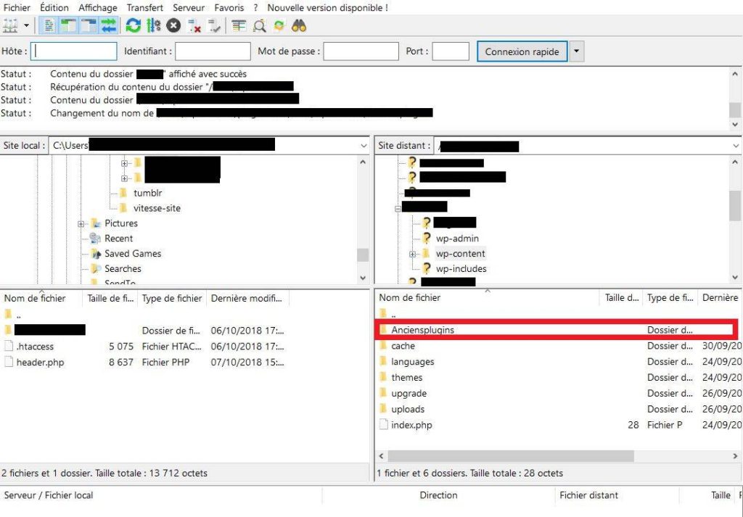This screenshot has width=743, height=517.
Task: Select the languages remote folder
Action: click(x=413, y=362)
